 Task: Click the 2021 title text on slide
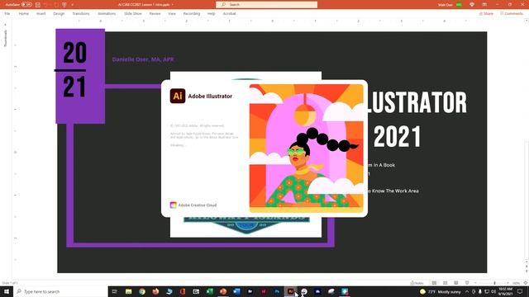(x=398, y=137)
